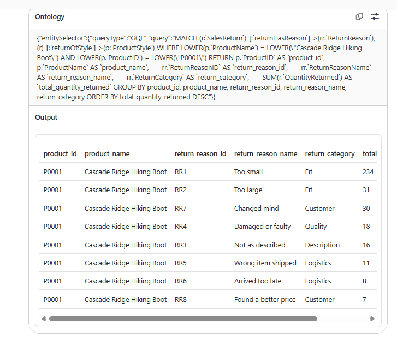This screenshot has height=343, width=397.
Task: Copy the Ontology query with copy icon
Action: 359,16
